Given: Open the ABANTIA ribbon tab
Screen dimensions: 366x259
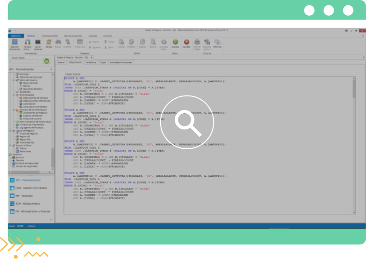Looking at the screenshot, I should tap(16, 36).
